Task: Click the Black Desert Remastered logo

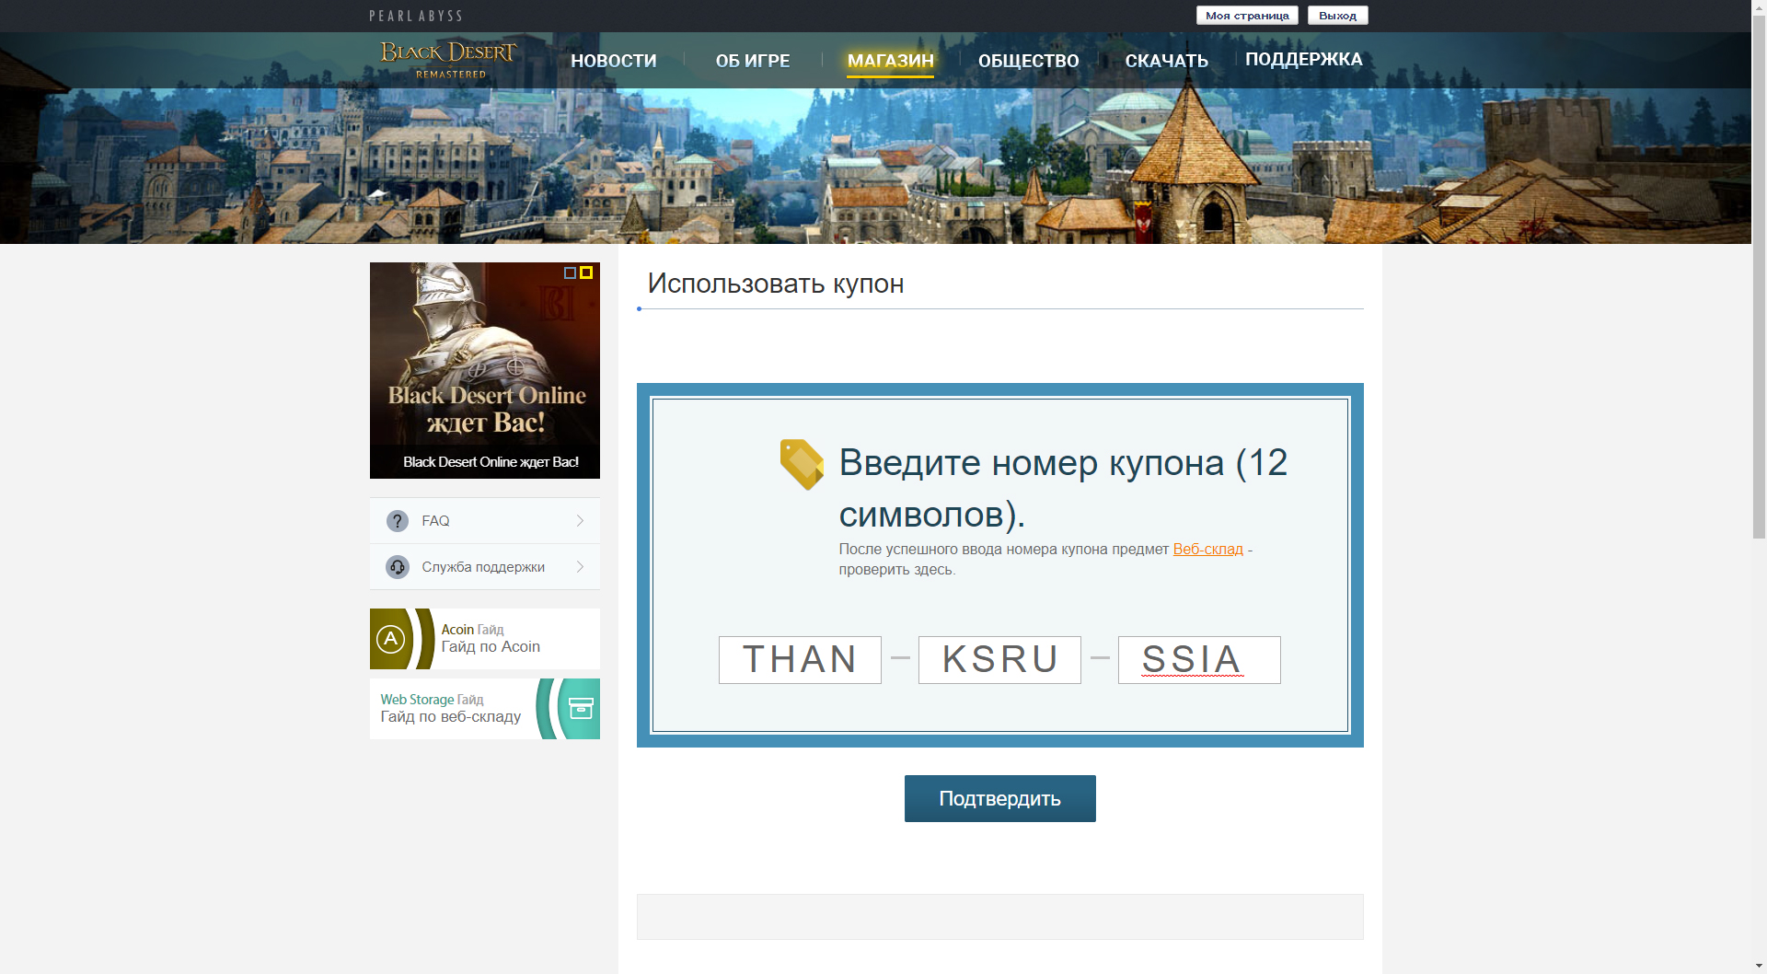Action: 449,60
